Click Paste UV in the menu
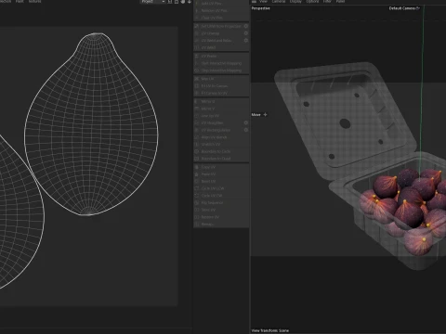 point(221,174)
